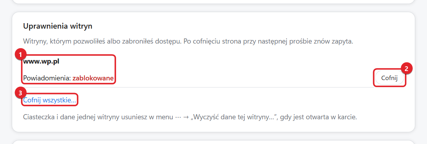The image size is (427, 144).
Task: Click the Ciasteczka i dane hint sentence
Action: point(190,118)
